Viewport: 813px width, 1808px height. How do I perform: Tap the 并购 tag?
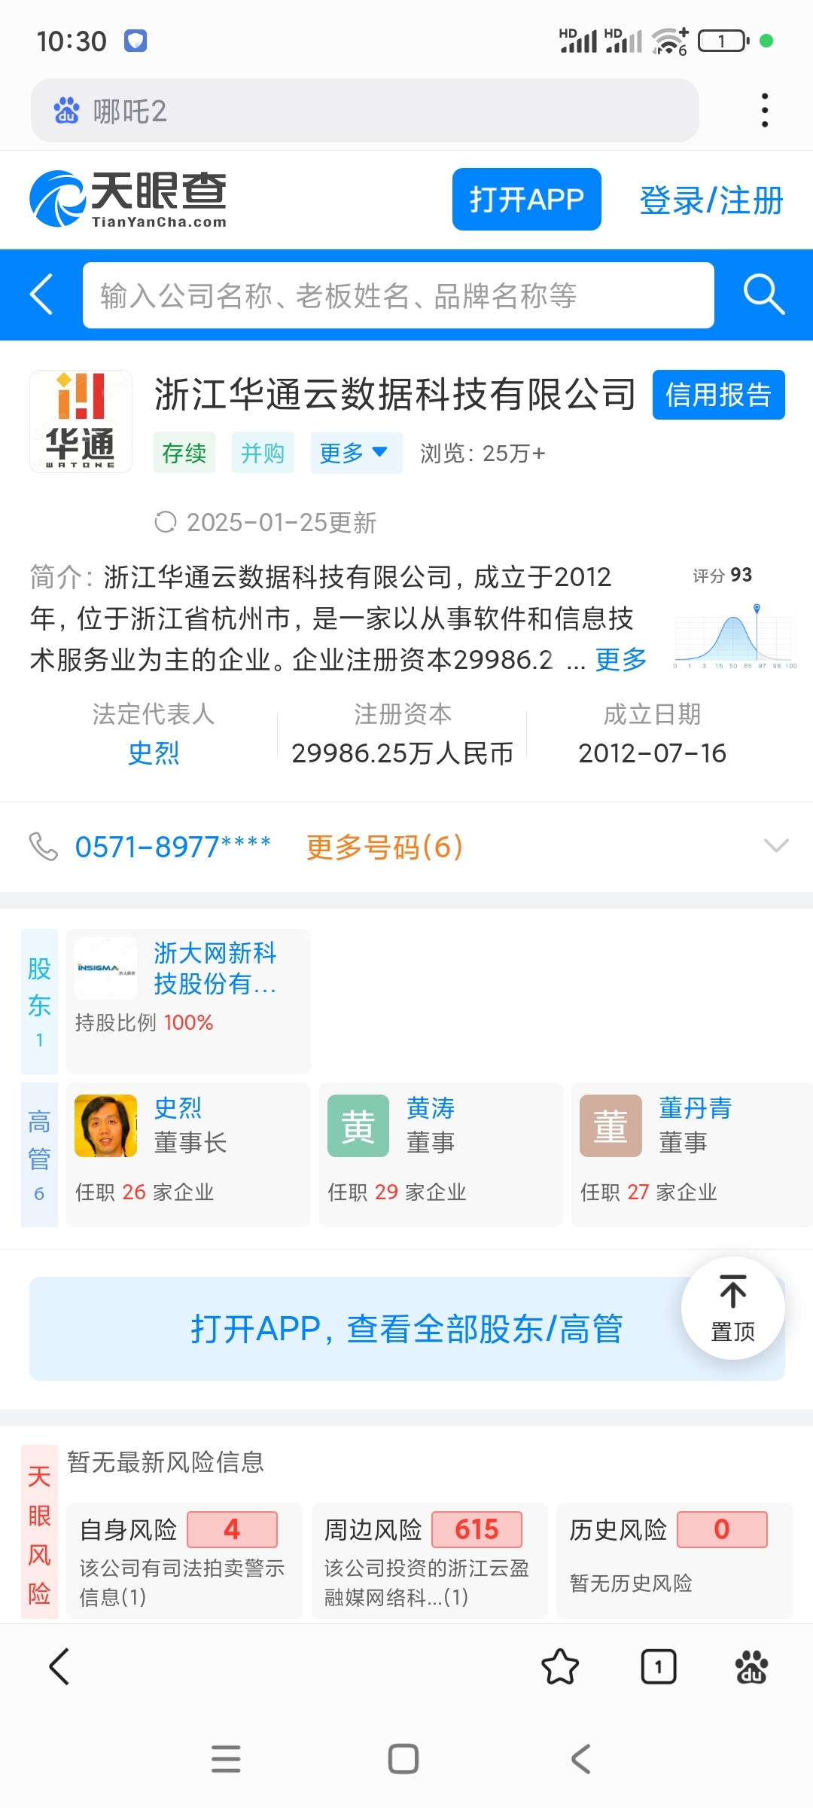click(x=263, y=453)
